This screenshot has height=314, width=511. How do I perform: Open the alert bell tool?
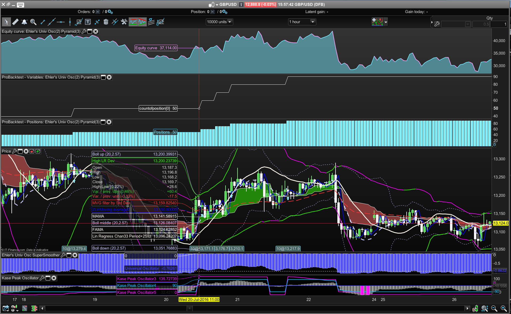pyautogui.click(x=24, y=22)
